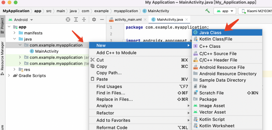The height and width of the screenshot is (130, 272).
Task: Choose Paste from the context menu
Action: [x=140, y=79]
